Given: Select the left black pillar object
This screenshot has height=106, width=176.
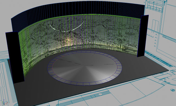Looking at the screenshot, I should pyautogui.click(x=15, y=57).
